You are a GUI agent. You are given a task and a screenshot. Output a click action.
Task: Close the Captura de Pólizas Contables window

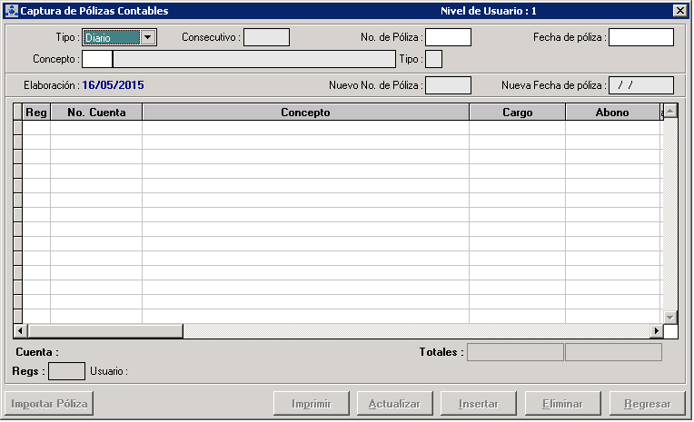[x=679, y=11]
